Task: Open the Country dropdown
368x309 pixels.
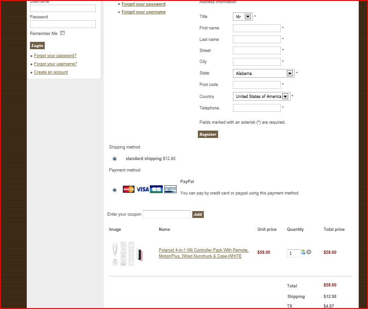Action: pyautogui.click(x=261, y=96)
